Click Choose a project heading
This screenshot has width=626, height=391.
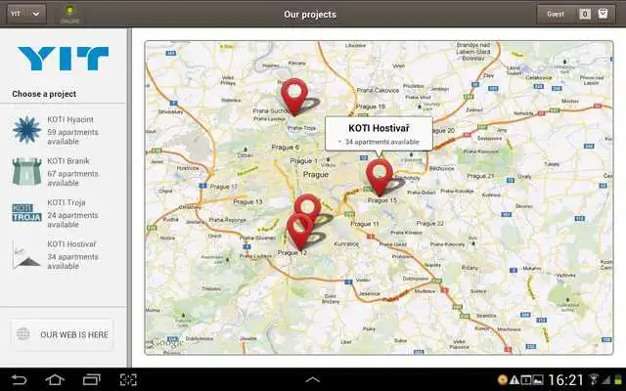pos(44,94)
